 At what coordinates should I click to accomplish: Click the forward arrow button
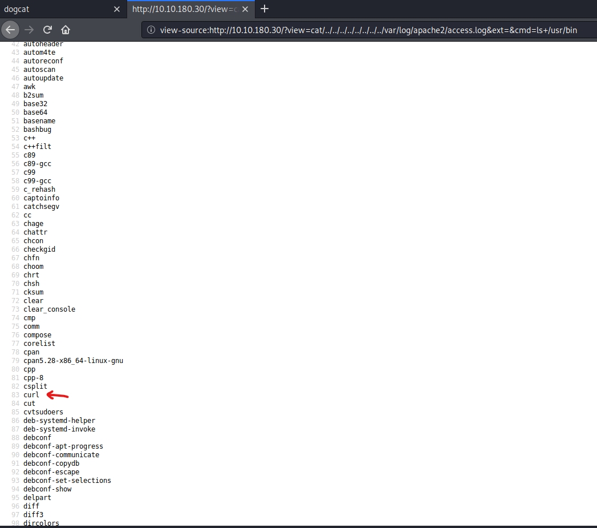(x=29, y=30)
